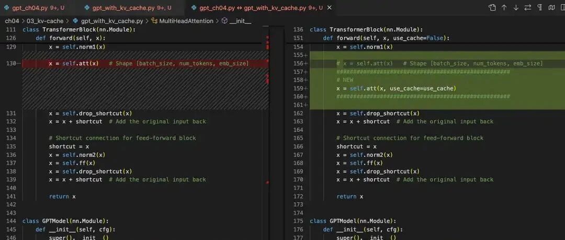Image resolution: width=565 pixels, height=240 pixels.
Task: Click the Open File icon in editor toolbar
Action: click(492, 7)
